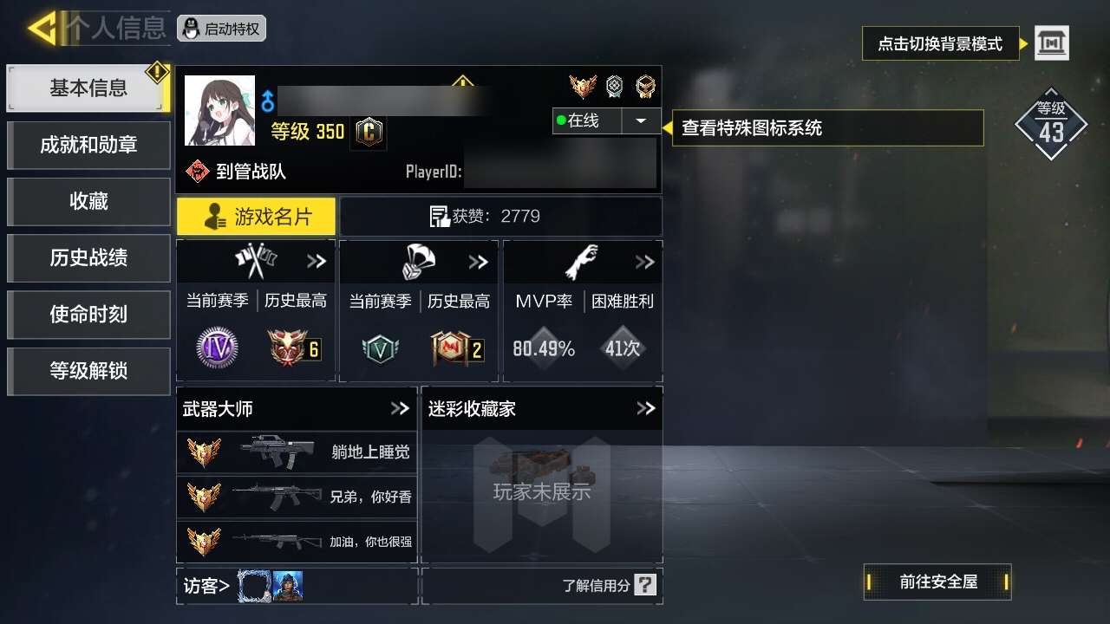
Task: Open the 成就和勋章 tab
Action: tap(88, 145)
